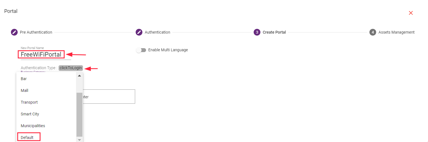Click the step 4 circle icon
The image size is (428, 142).
click(x=373, y=32)
